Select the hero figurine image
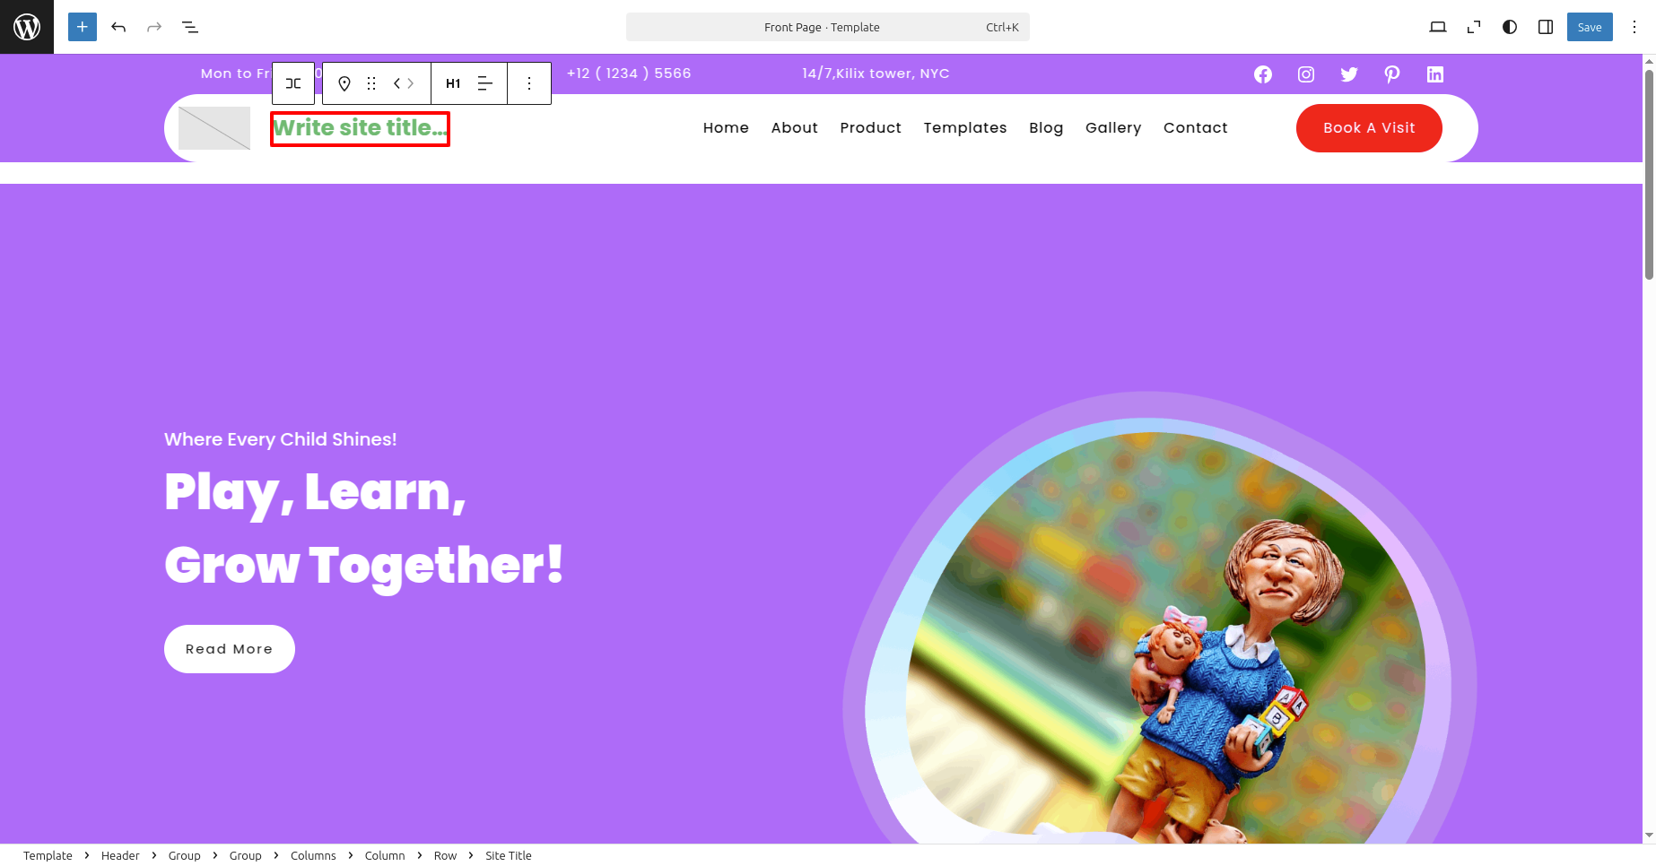The height and width of the screenshot is (866, 1656). coord(1160,619)
